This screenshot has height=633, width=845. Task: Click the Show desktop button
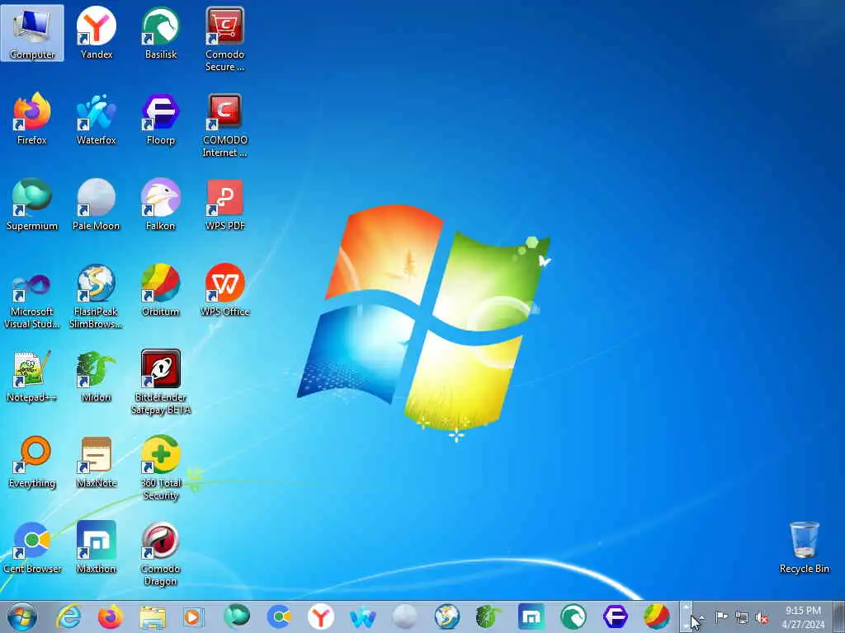click(x=839, y=617)
